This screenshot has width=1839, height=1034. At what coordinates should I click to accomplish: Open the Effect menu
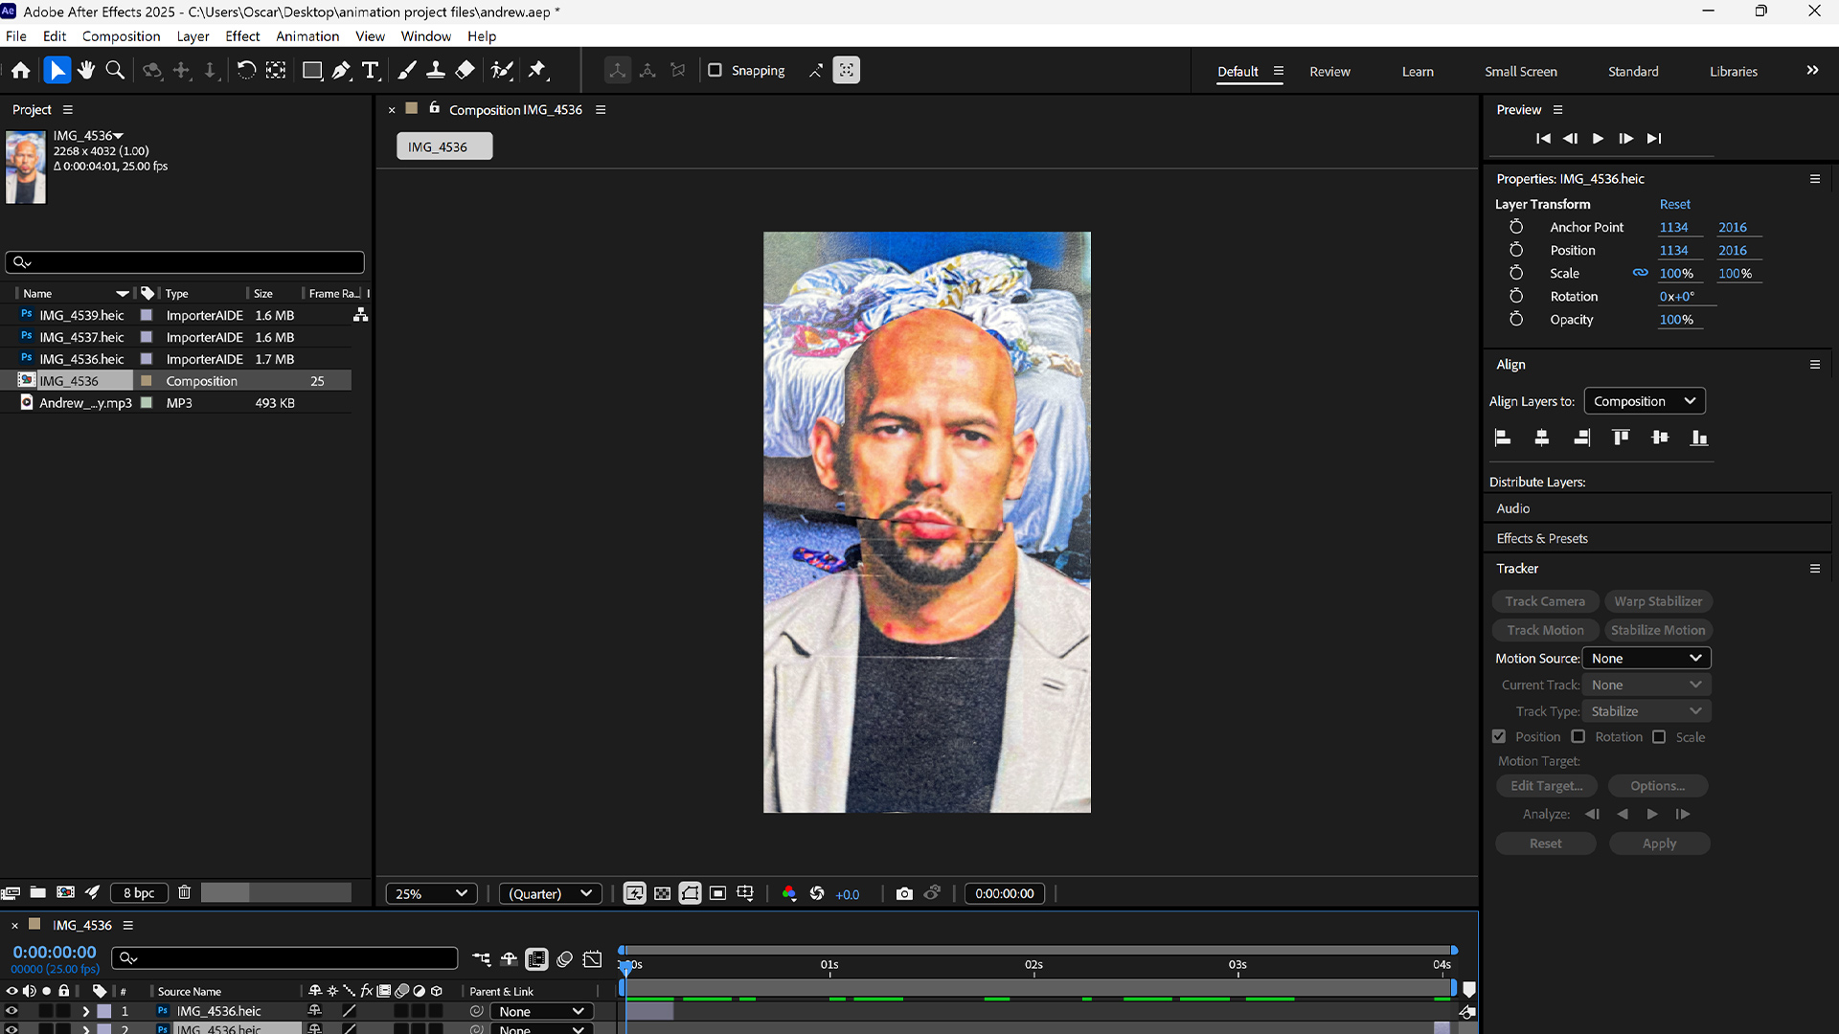click(x=242, y=36)
